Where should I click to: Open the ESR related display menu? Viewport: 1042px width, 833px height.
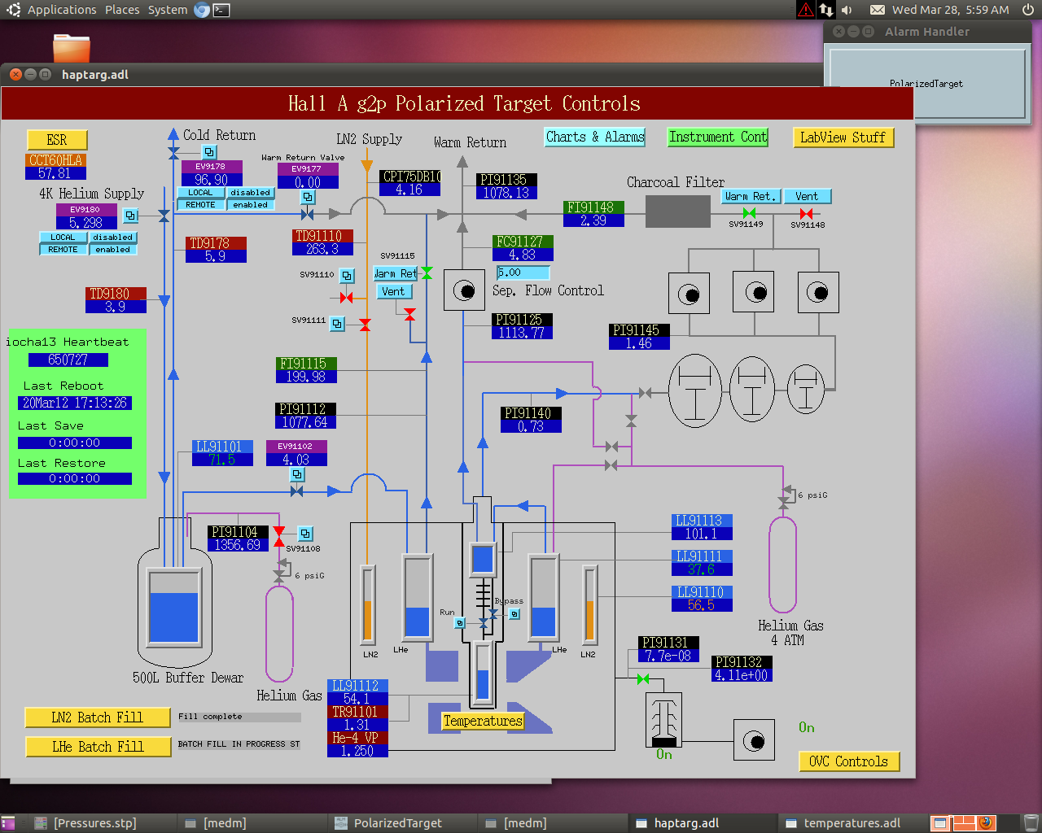tap(57, 140)
